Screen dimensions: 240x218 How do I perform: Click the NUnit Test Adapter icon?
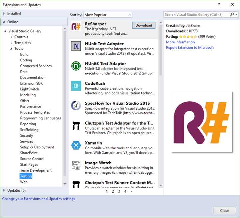tap(76, 46)
